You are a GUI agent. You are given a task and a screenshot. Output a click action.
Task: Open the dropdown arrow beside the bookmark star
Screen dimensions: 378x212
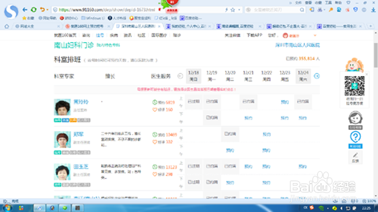(239, 10)
